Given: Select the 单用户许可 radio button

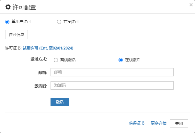Looking at the screenshot, I should [x=7, y=22].
